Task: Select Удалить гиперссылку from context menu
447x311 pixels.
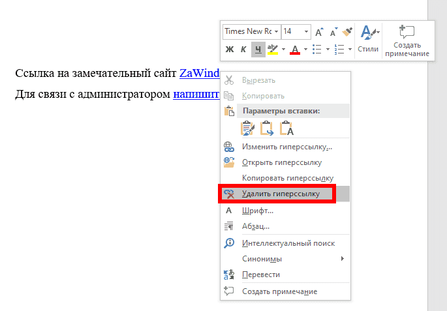Action: (281, 194)
